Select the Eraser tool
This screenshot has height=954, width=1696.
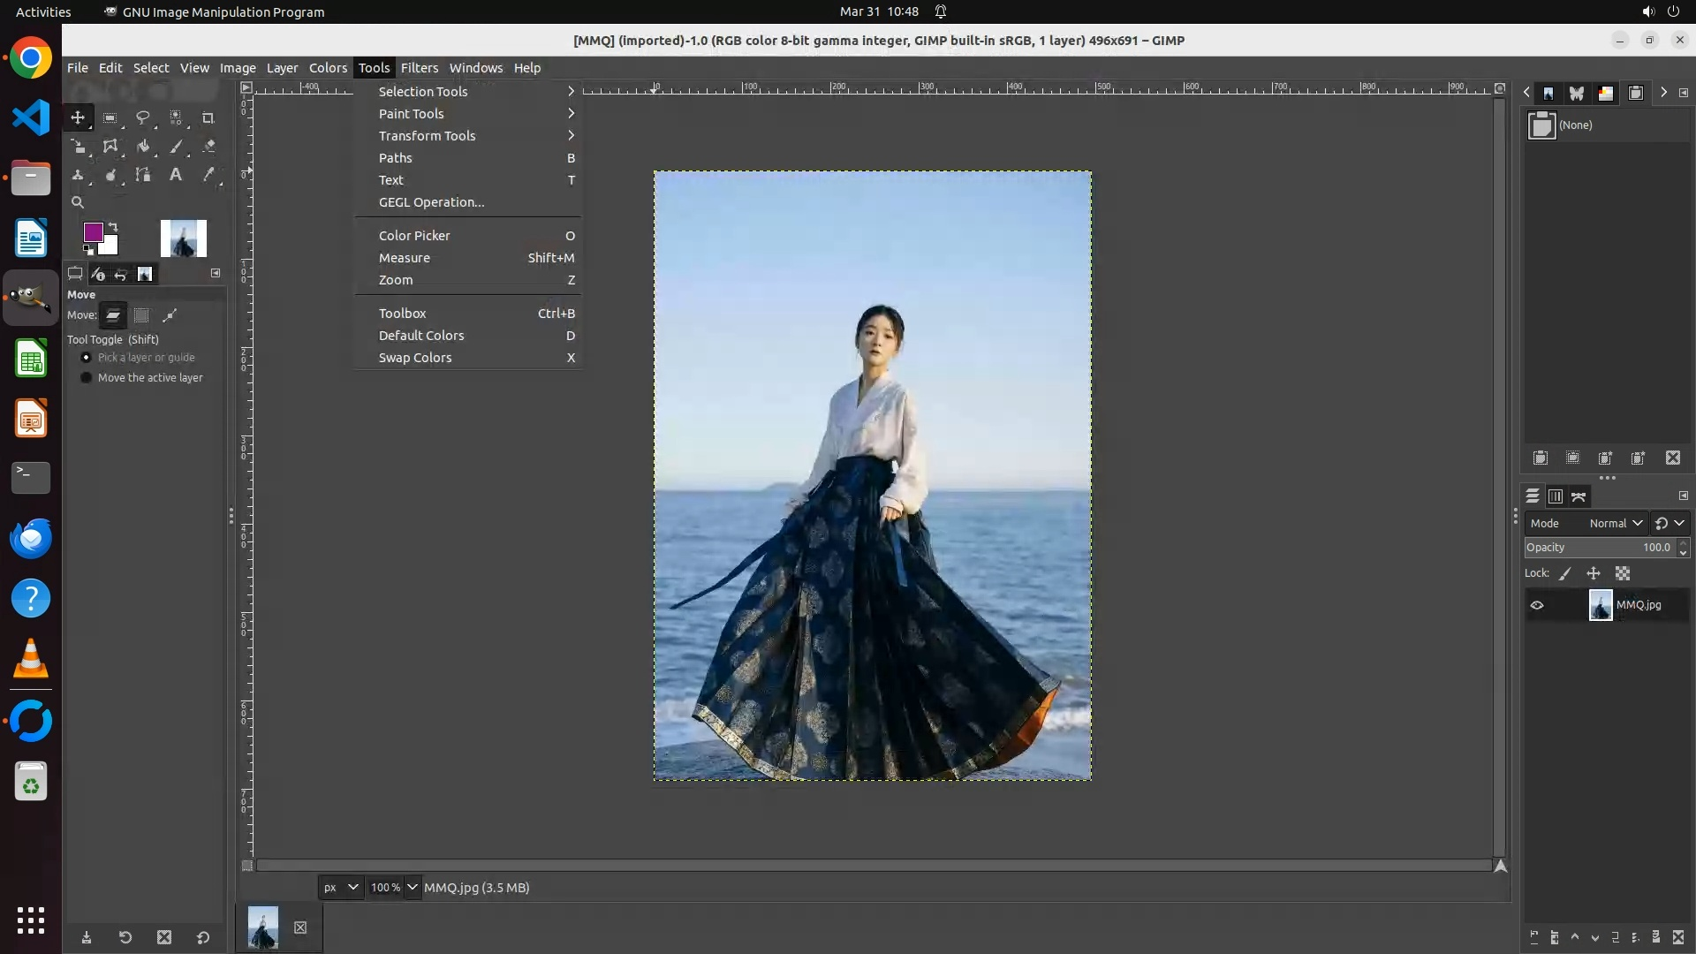point(208,147)
